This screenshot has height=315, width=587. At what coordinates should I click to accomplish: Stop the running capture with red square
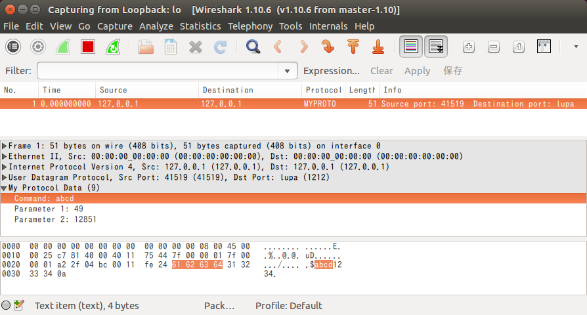tap(88, 47)
